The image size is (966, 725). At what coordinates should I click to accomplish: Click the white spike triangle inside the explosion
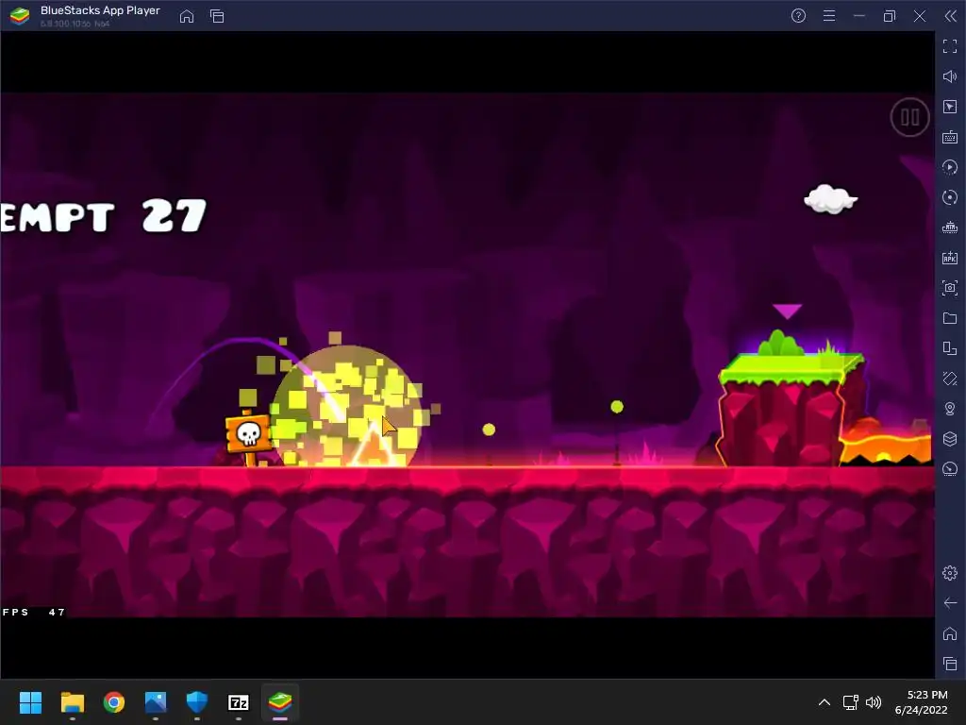pyautogui.click(x=374, y=445)
